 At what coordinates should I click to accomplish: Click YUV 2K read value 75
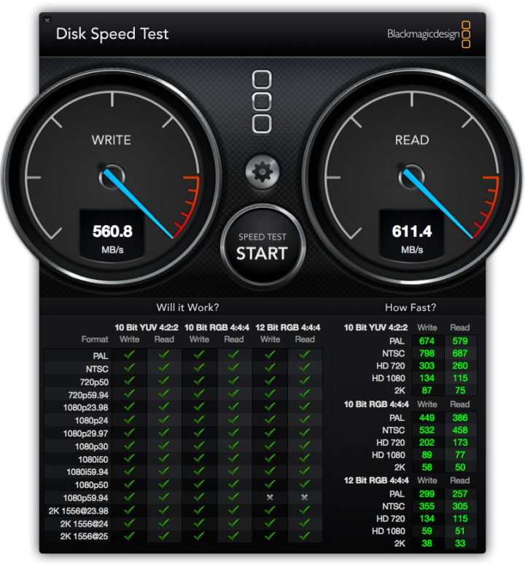point(460,390)
